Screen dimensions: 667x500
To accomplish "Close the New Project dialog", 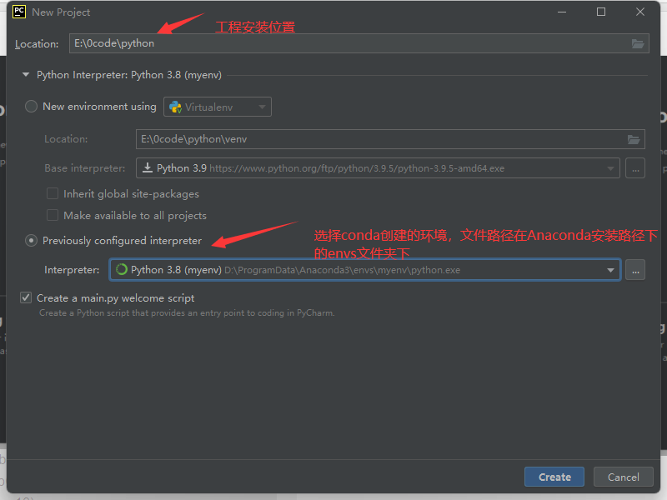I will (x=640, y=12).
